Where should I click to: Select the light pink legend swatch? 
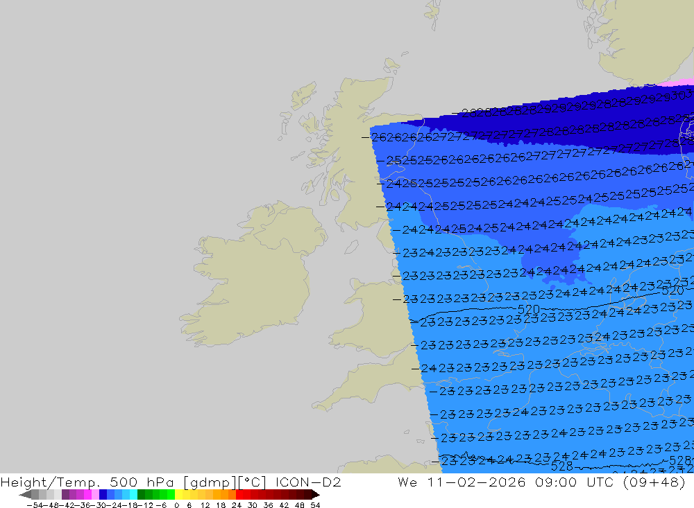(x=95, y=494)
